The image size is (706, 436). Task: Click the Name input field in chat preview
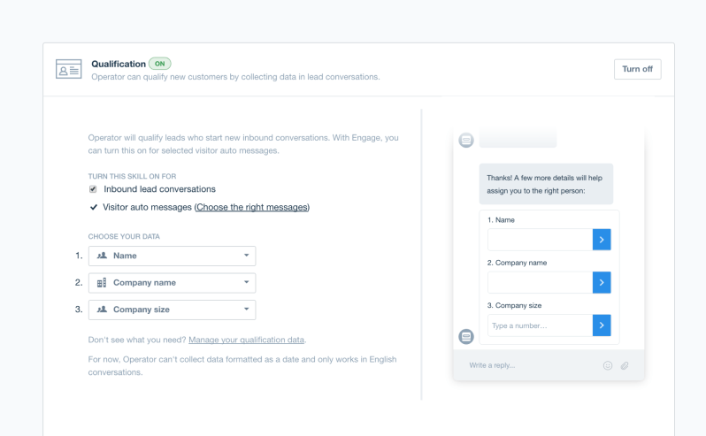coord(540,240)
